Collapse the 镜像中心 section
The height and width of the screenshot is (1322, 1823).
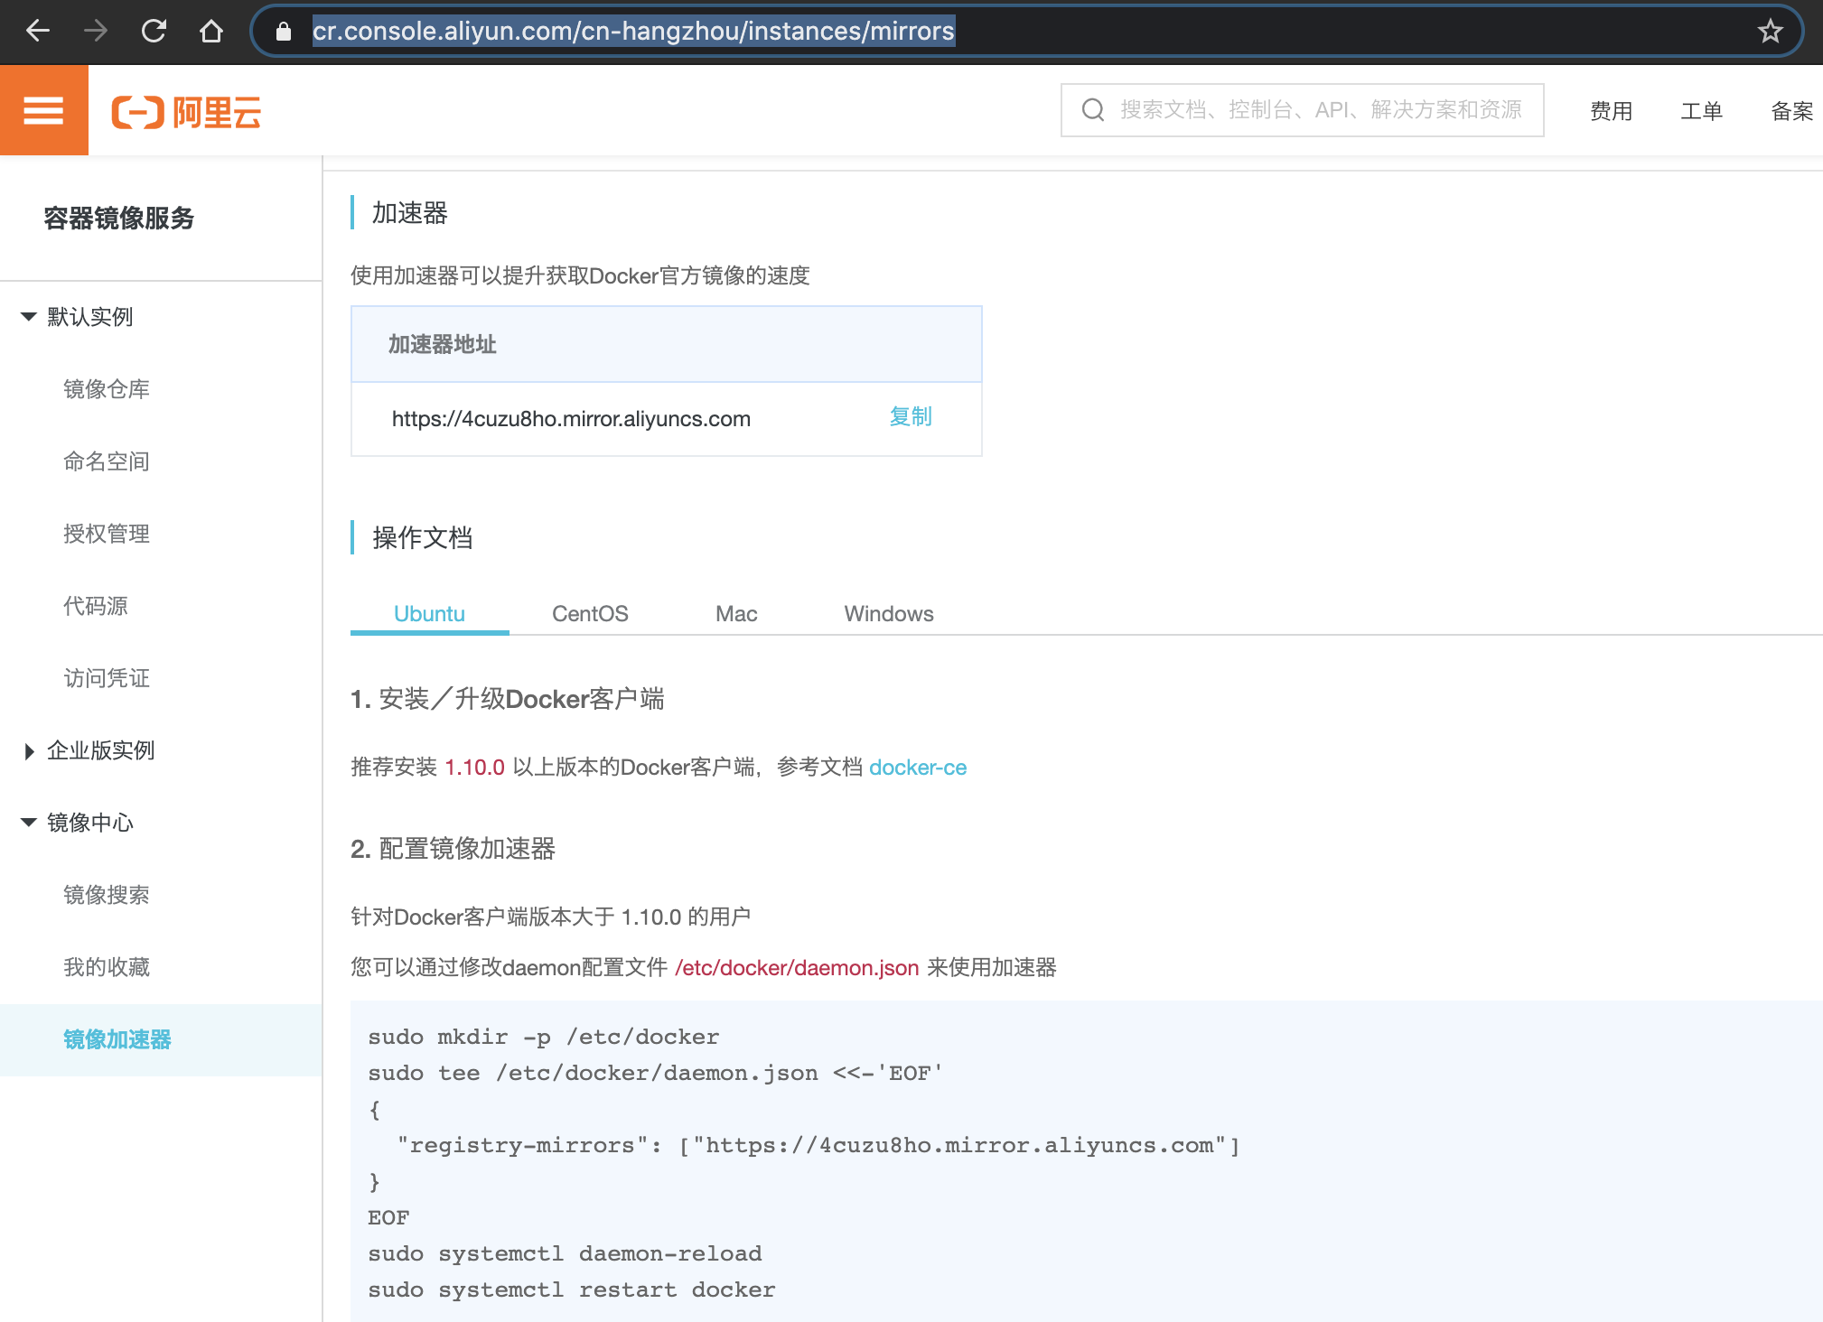point(78,823)
